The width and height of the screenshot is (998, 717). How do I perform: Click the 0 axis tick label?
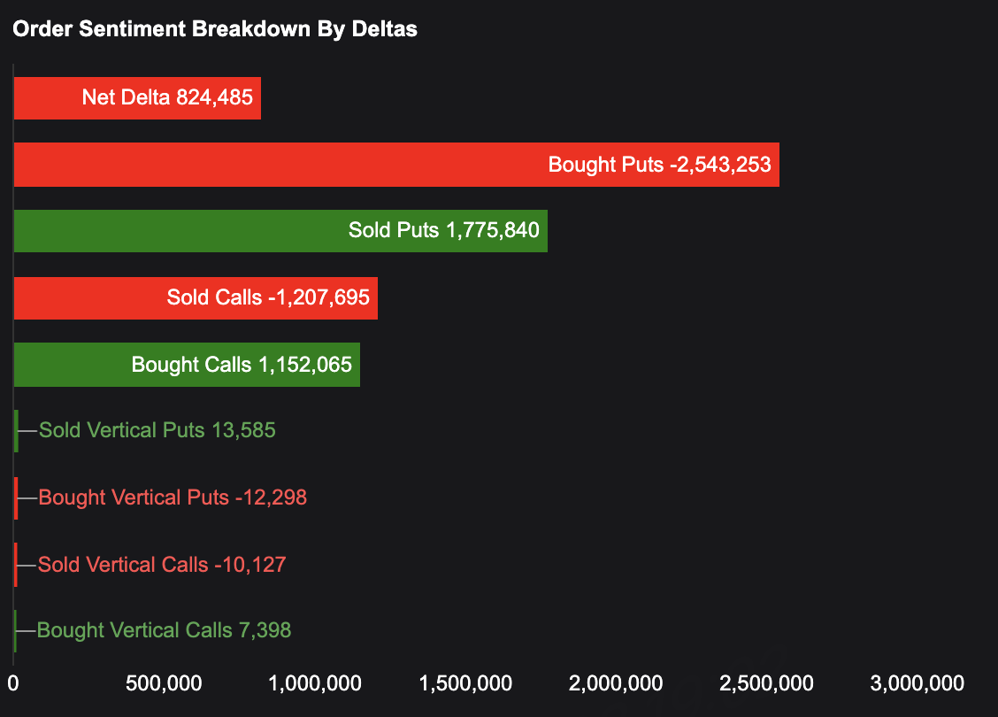pos(13,683)
